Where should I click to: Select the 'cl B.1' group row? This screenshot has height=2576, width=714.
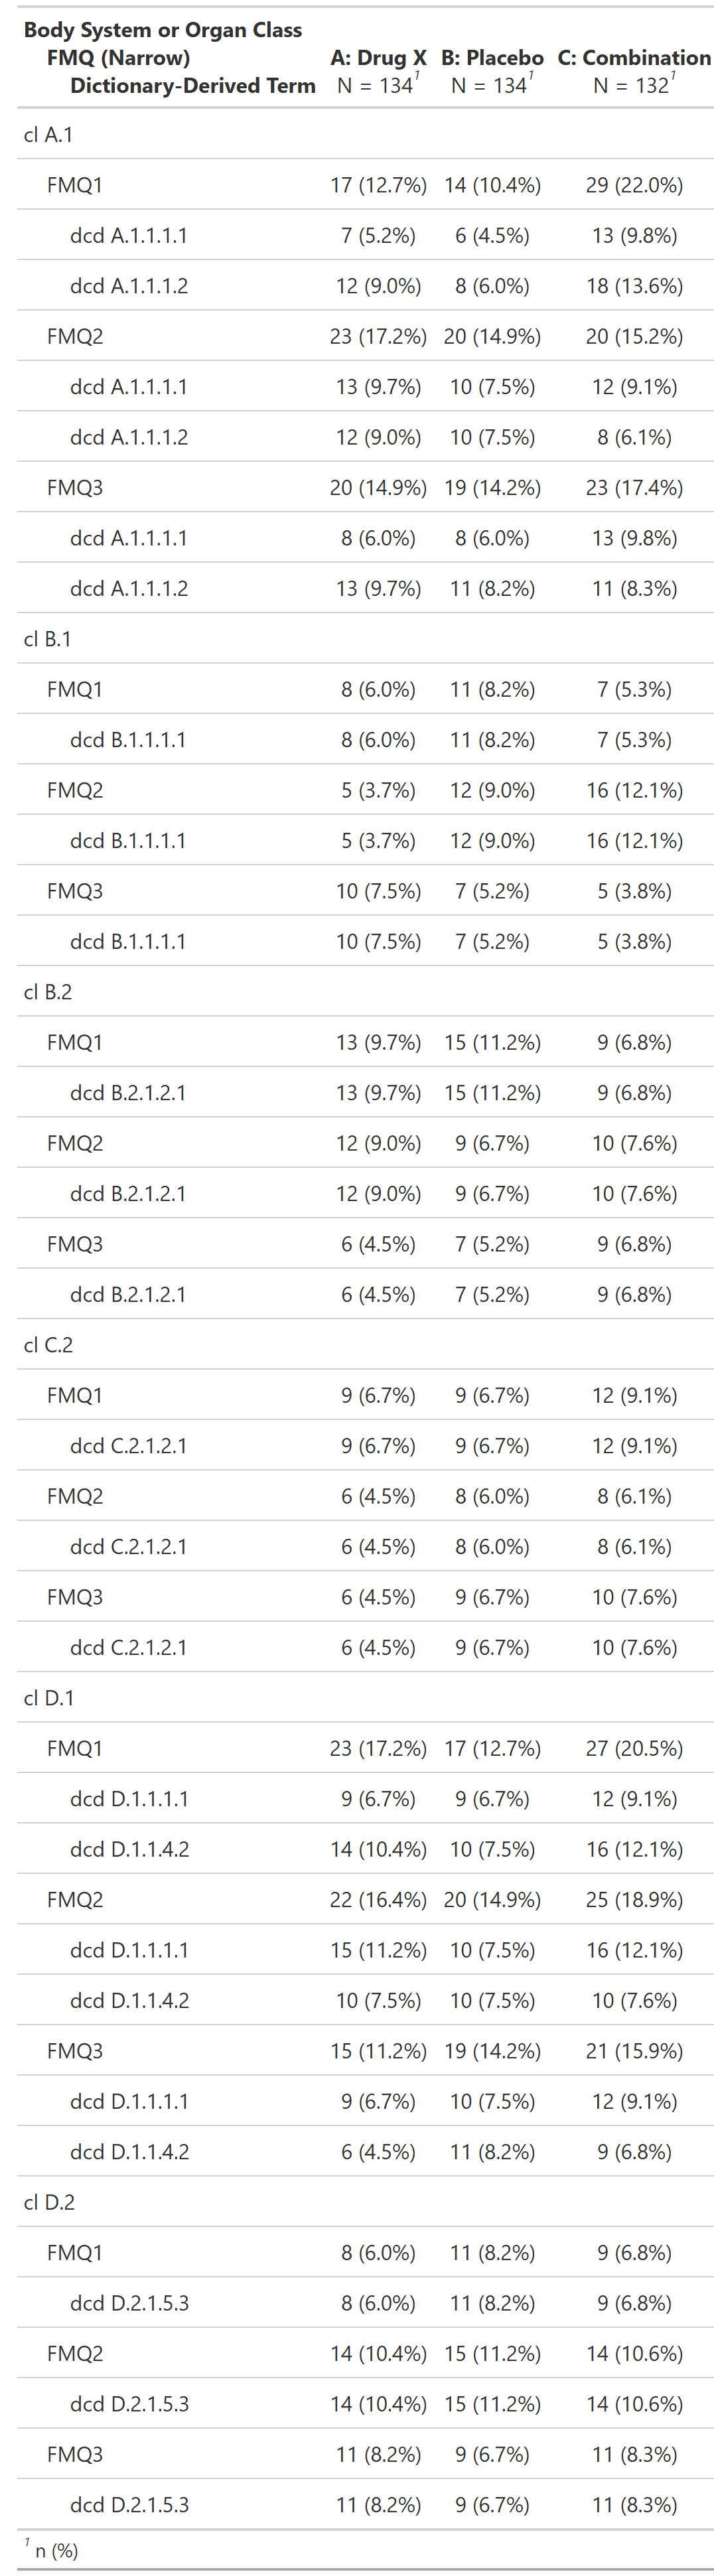(365, 639)
